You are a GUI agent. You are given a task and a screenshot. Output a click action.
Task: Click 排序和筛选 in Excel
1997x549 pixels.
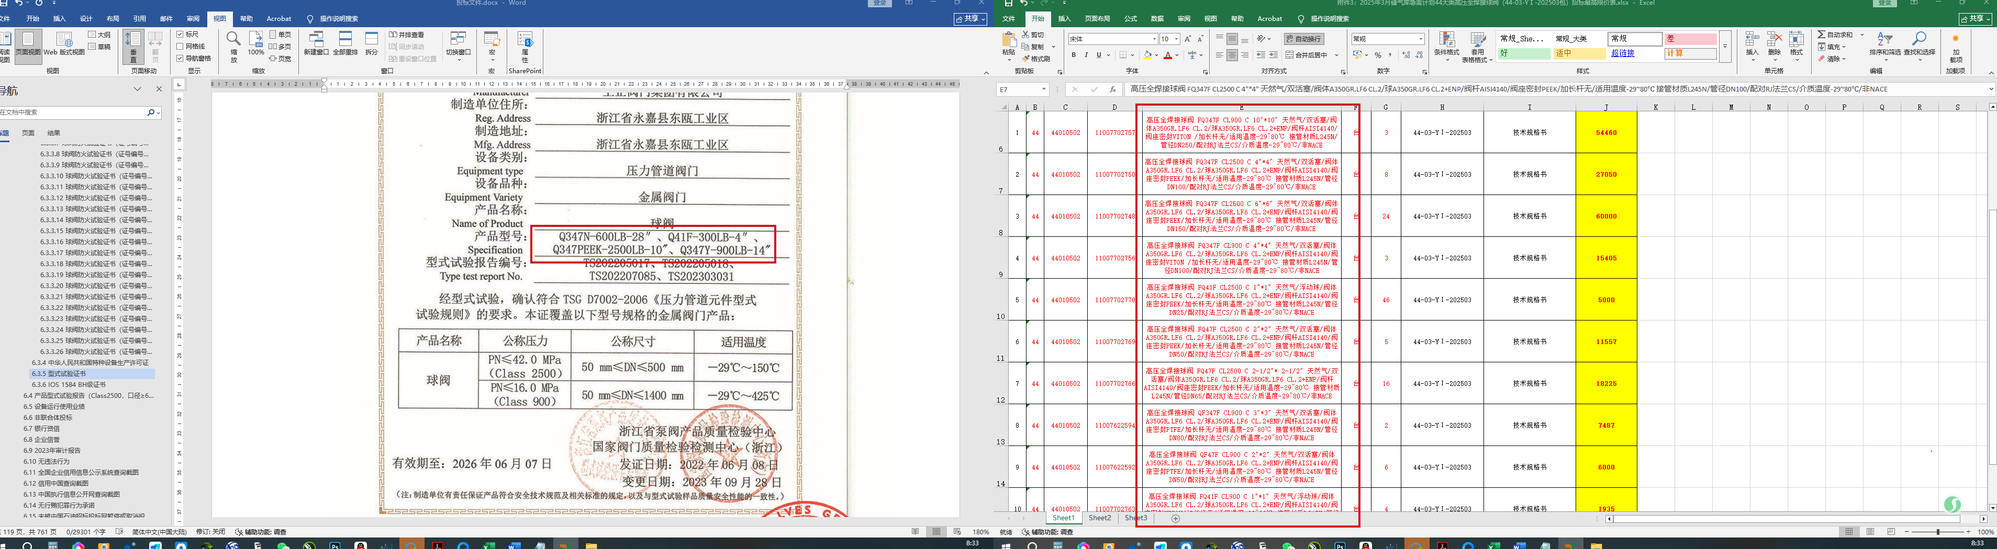pos(1886,45)
